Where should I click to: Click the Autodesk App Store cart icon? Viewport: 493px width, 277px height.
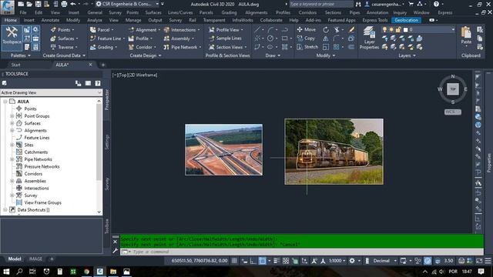(411, 4)
